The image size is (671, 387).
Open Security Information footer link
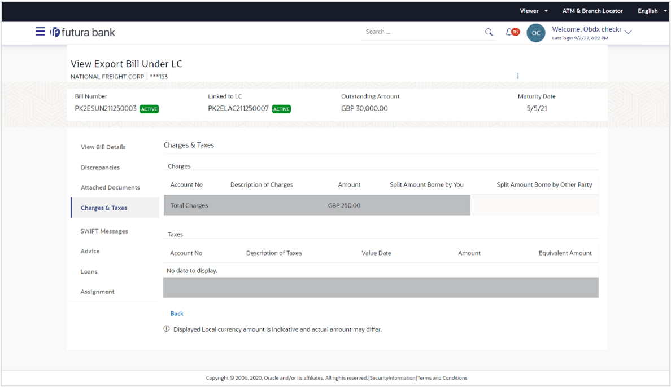(393, 378)
